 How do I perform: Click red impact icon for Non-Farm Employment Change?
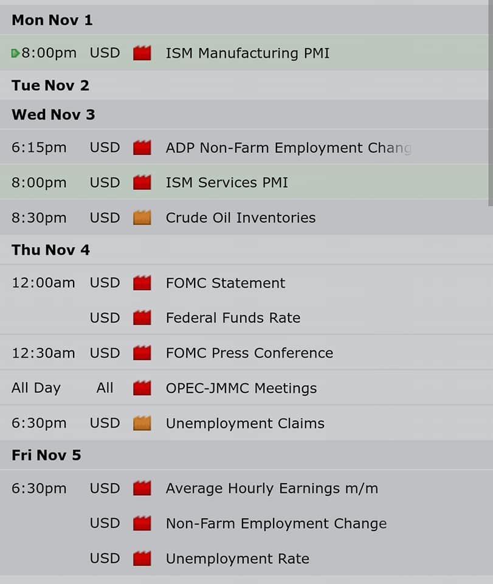pos(142,523)
